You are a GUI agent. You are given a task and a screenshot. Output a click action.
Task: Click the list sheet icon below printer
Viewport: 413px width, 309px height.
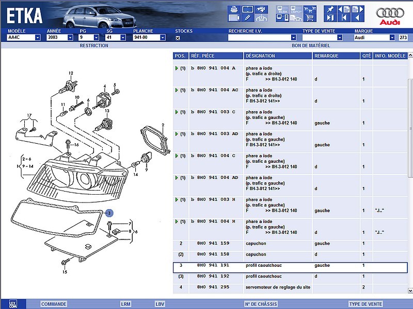coord(234,18)
